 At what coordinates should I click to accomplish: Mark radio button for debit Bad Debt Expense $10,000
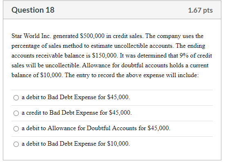(16, 144)
